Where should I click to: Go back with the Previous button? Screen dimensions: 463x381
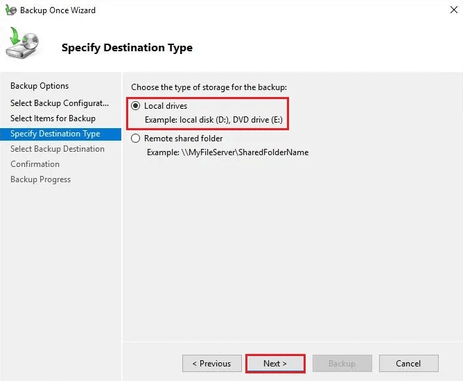[211, 364]
